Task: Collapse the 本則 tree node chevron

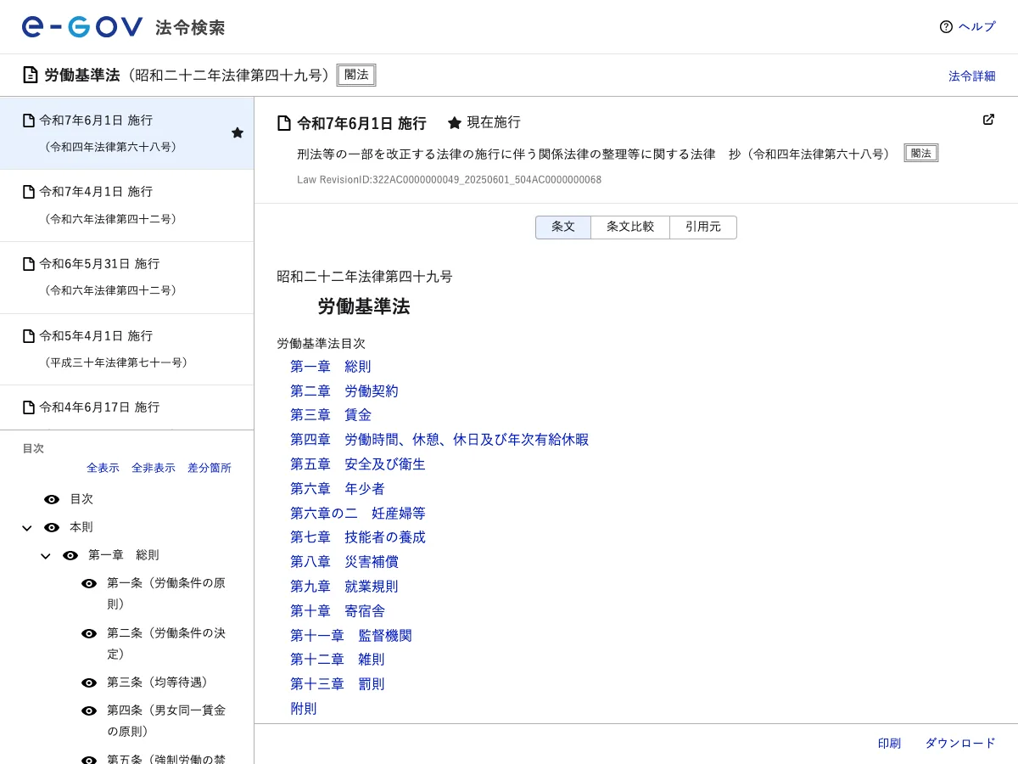Action: coord(26,528)
